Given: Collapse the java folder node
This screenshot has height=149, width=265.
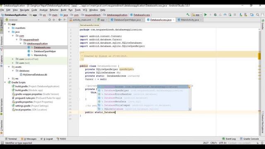Looking at the screenshot, I should point(9,32).
